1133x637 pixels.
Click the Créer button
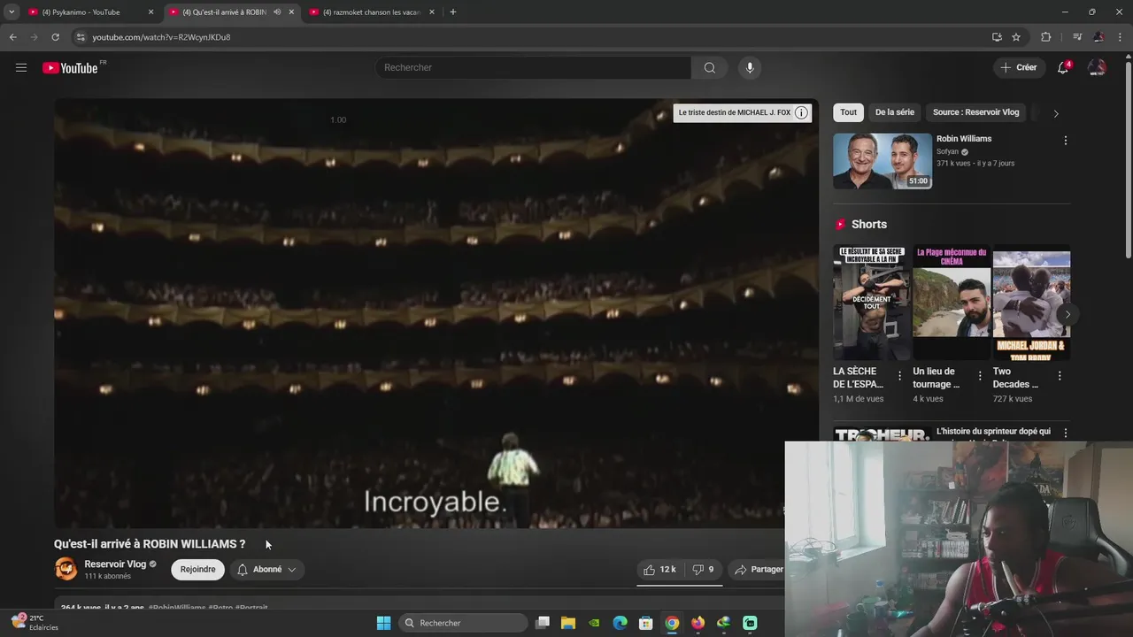point(1017,67)
